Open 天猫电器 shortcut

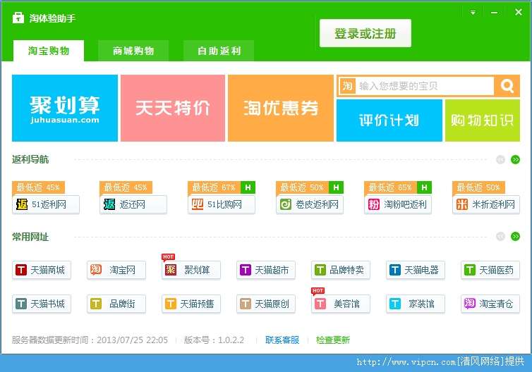[x=416, y=270]
